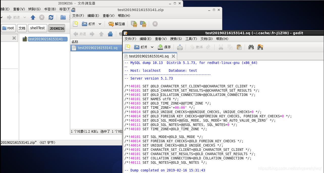Click 解压缩 extract button

pos(117,24)
